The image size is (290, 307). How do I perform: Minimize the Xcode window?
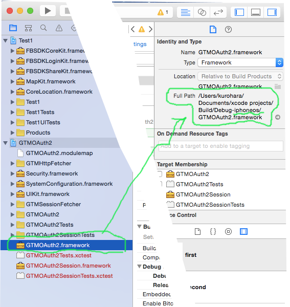point(20,11)
